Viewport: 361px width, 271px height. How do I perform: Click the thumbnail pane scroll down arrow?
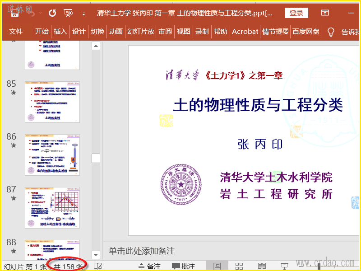[x=96, y=255]
